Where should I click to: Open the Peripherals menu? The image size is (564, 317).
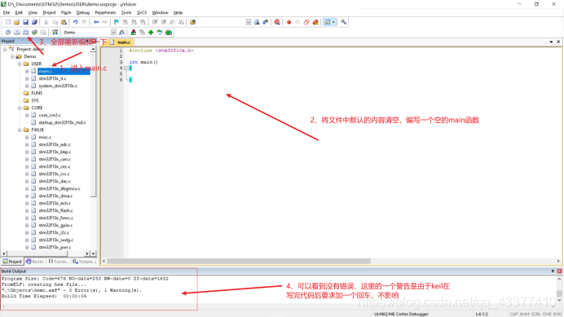(x=105, y=12)
